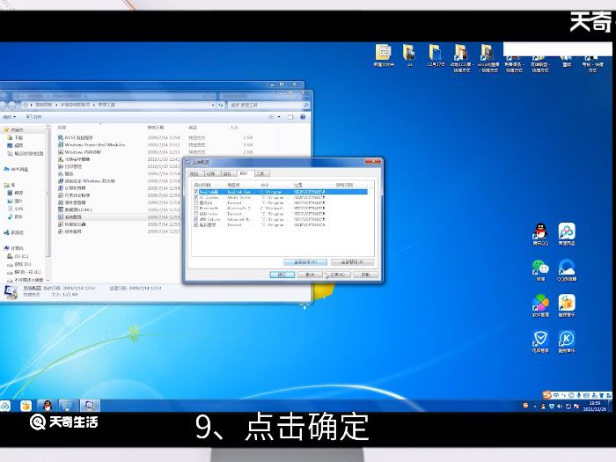616x462 pixels.
Task: Open the 电脑管家 shield desktop icon
Action: point(540,341)
